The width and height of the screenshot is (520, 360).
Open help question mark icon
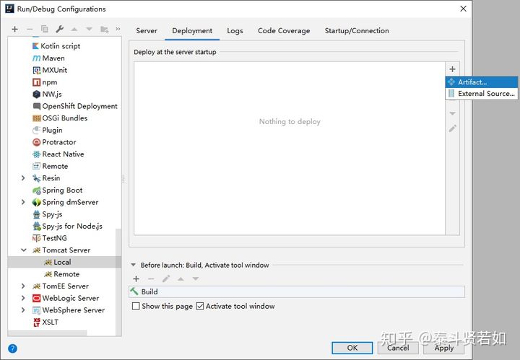click(12, 348)
